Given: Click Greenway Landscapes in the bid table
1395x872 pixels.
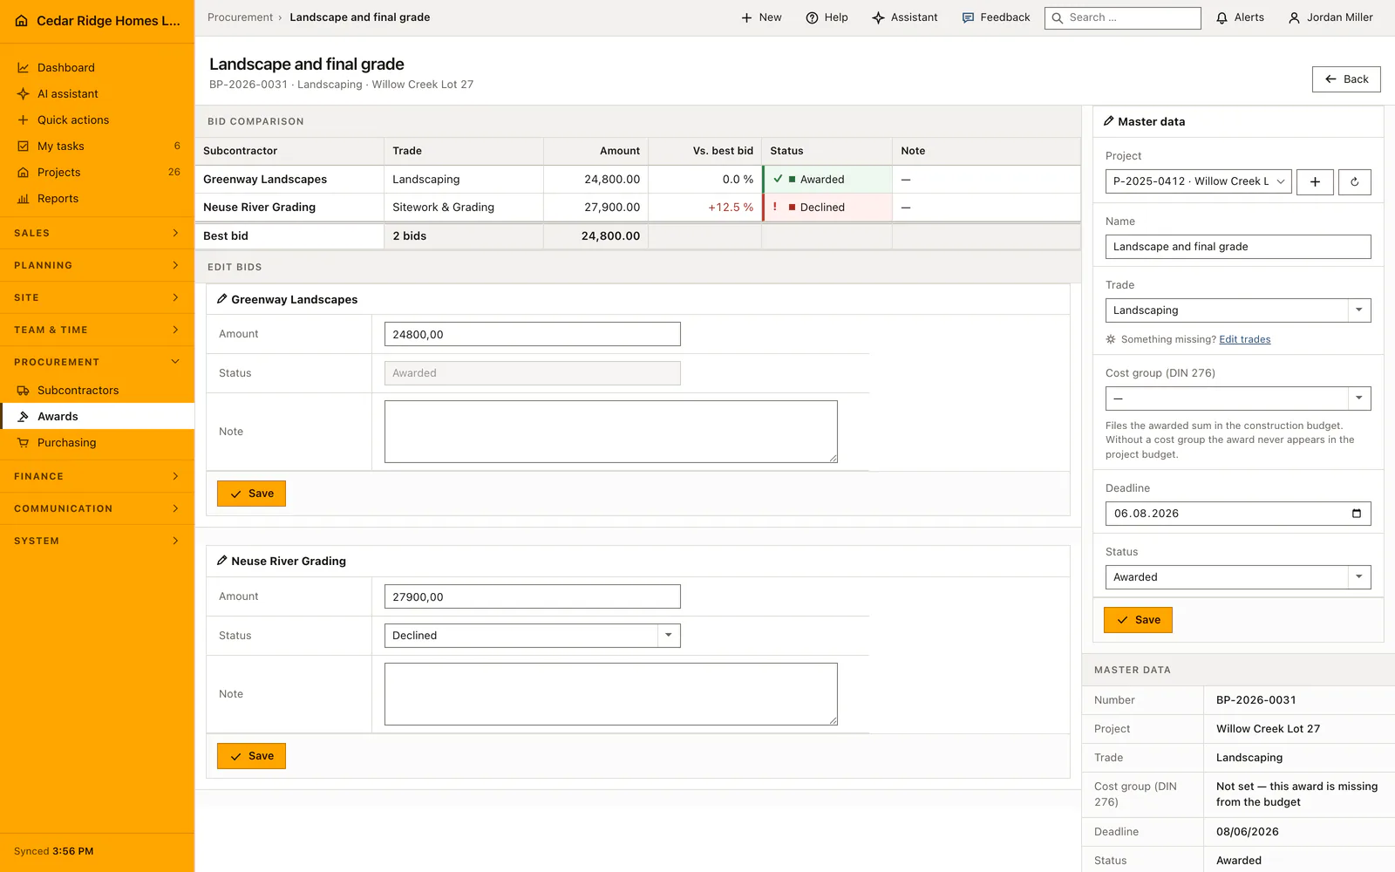Looking at the screenshot, I should click(x=265, y=180).
